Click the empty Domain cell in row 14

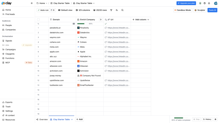coord(62,90)
